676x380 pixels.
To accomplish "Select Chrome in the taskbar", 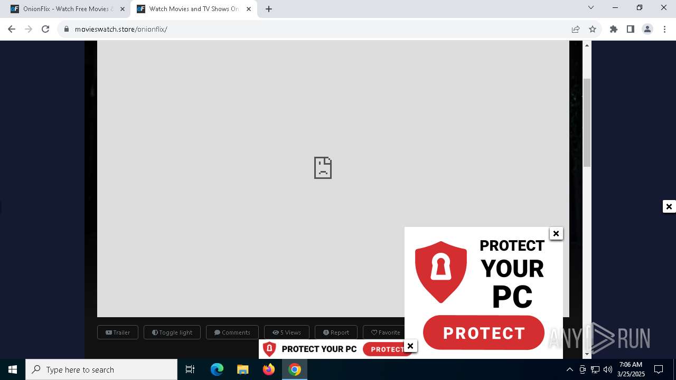I will pos(295,369).
